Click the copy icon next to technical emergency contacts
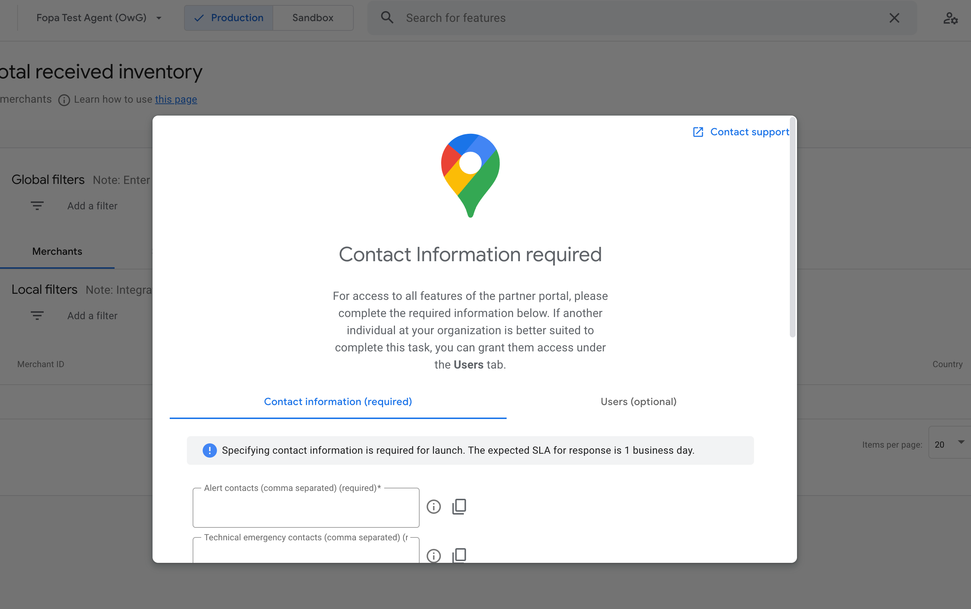The width and height of the screenshot is (971, 609). point(459,555)
